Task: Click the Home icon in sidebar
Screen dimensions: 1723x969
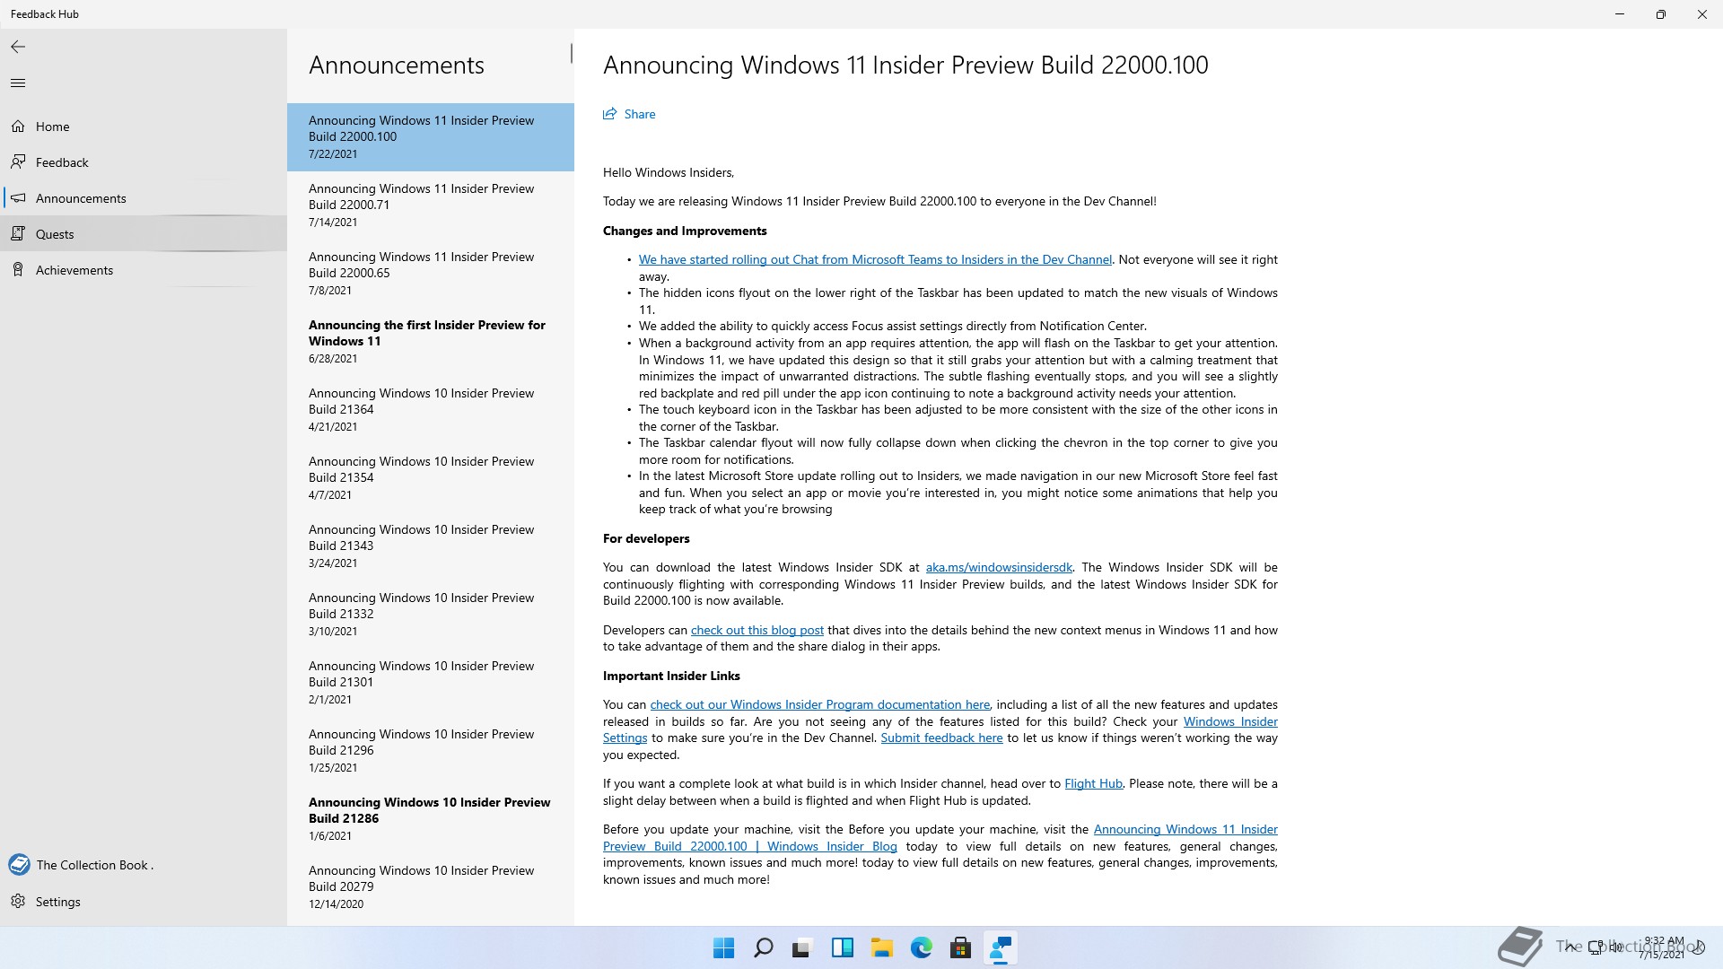Action: [x=18, y=127]
